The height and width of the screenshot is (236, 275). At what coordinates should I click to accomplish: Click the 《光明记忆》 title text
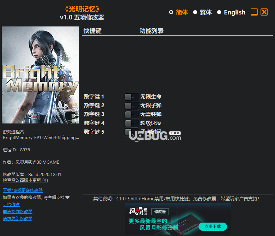tap(82, 9)
